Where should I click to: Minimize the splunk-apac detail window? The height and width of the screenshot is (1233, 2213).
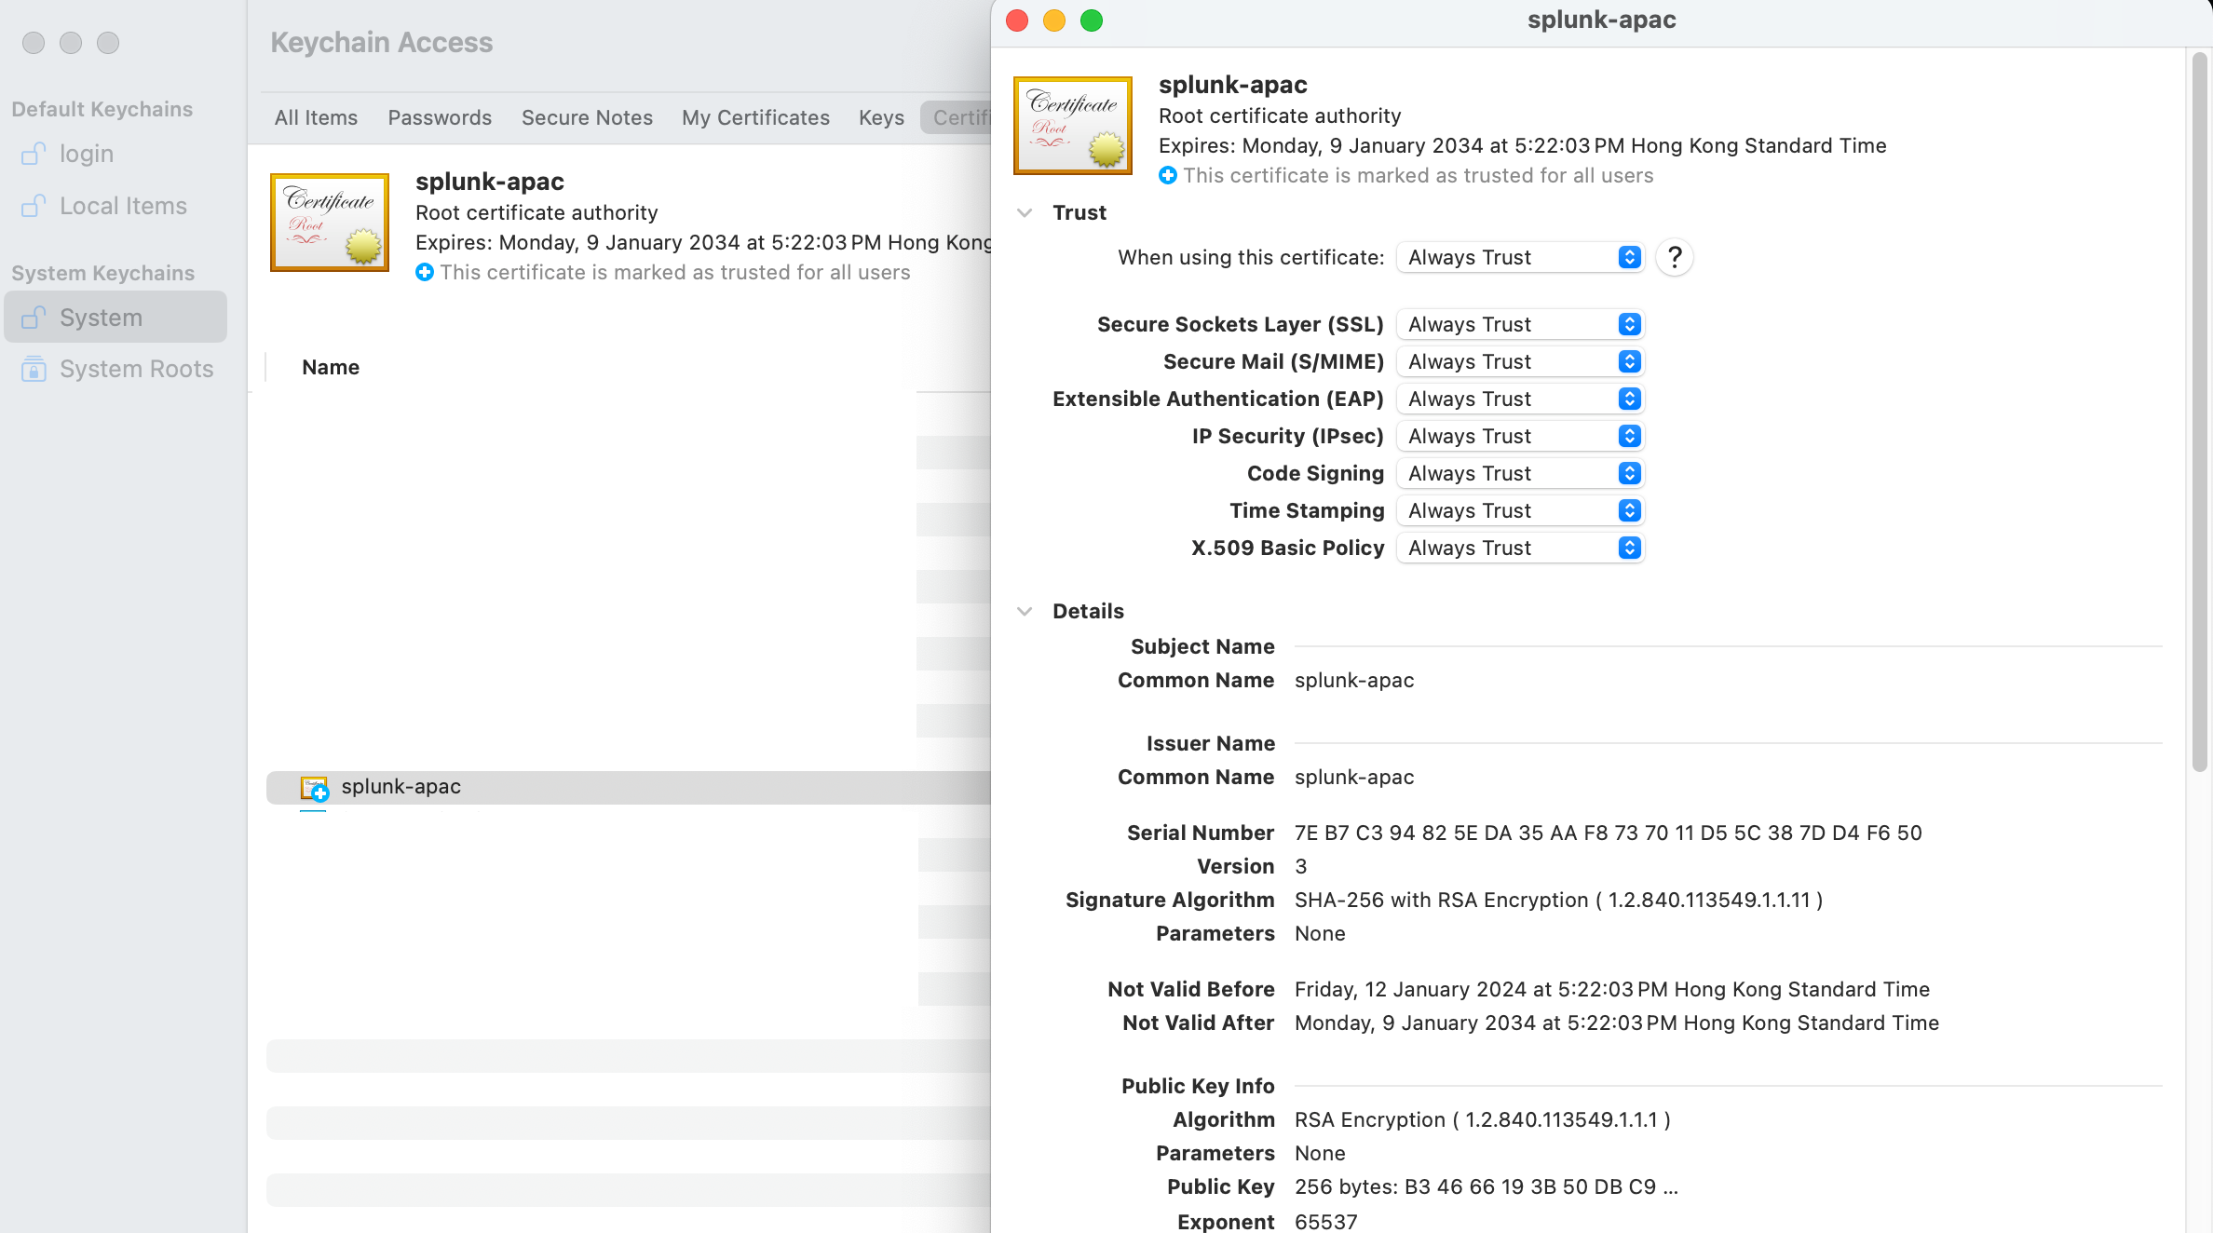click(x=1054, y=20)
